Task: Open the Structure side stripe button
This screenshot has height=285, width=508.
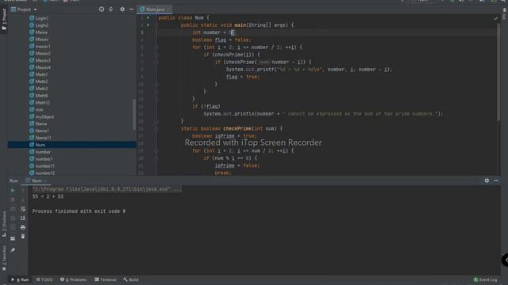Action: coord(4,225)
